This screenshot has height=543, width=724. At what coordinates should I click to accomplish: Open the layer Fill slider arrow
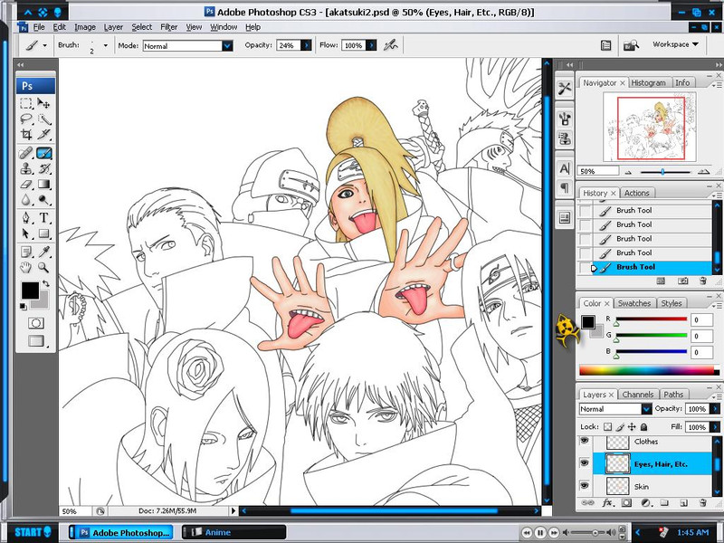pyautogui.click(x=715, y=427)
